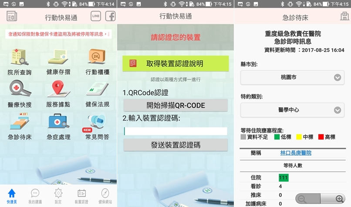Open the e-paper news icon
351x207 pixels.
[x=12, y=16]
